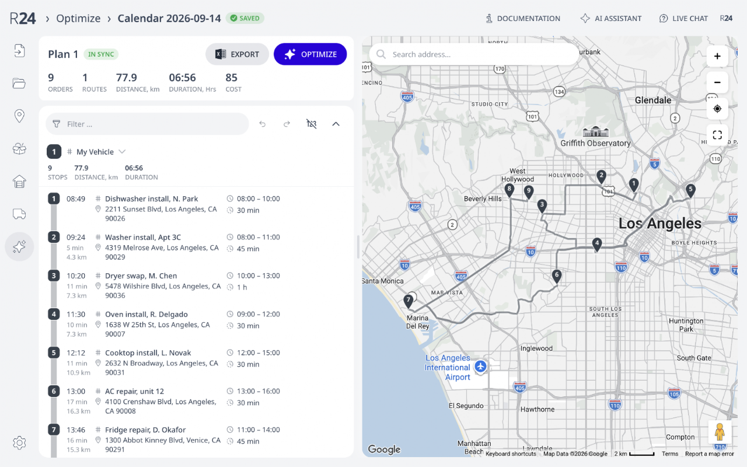This screenshot has width=747, height=467.
Task: Click the Optimize button
Action: pyautogui.click(x=310, y=54)
